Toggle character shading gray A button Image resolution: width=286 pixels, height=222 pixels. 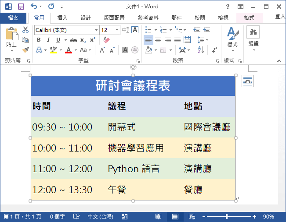coord(125,50)
